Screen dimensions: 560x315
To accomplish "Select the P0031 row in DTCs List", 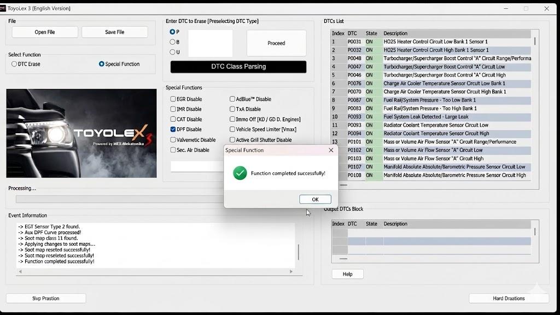I will [x=431, y=41].
